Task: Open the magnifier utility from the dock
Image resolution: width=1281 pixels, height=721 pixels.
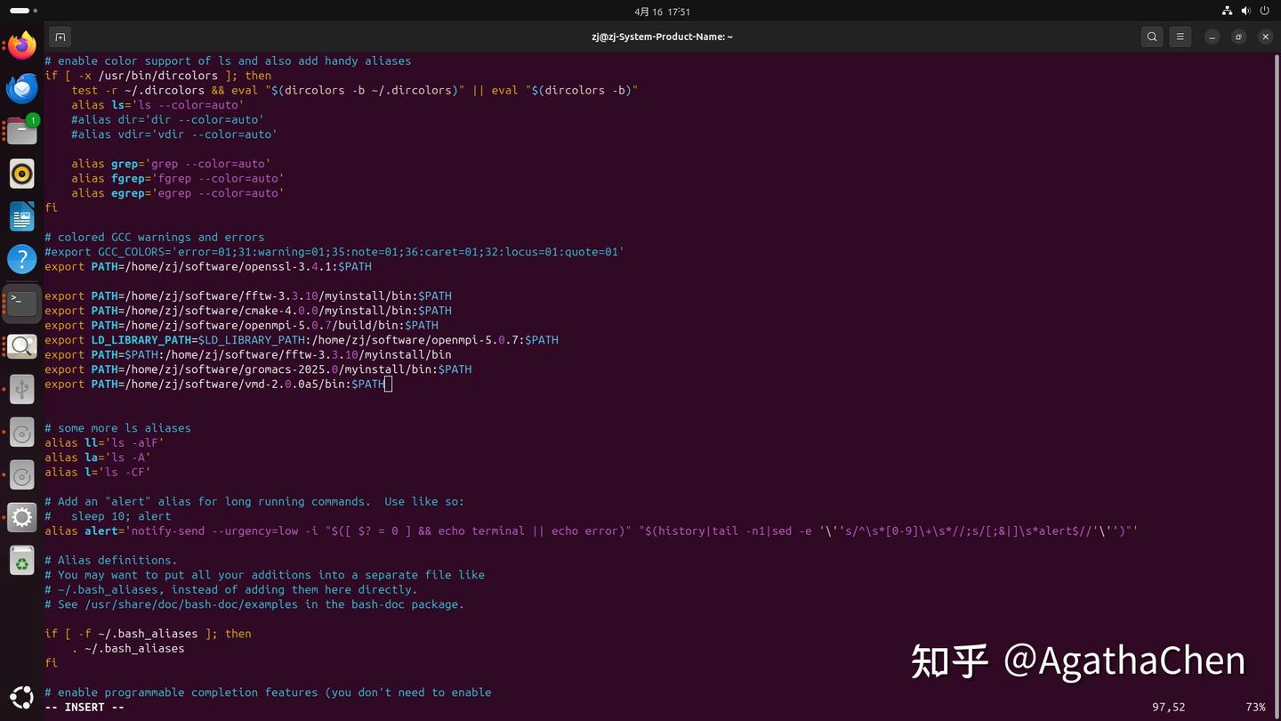Action: point(21,345)
